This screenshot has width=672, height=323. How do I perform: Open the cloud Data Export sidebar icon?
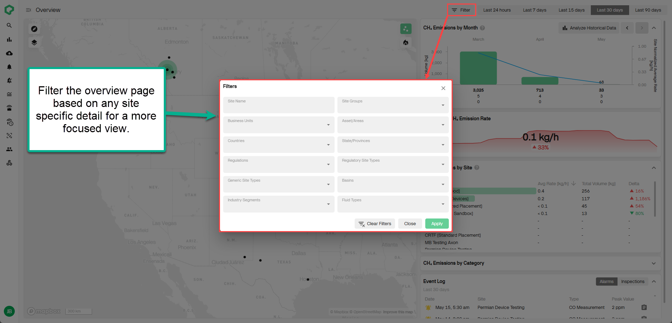click(9, 53)
